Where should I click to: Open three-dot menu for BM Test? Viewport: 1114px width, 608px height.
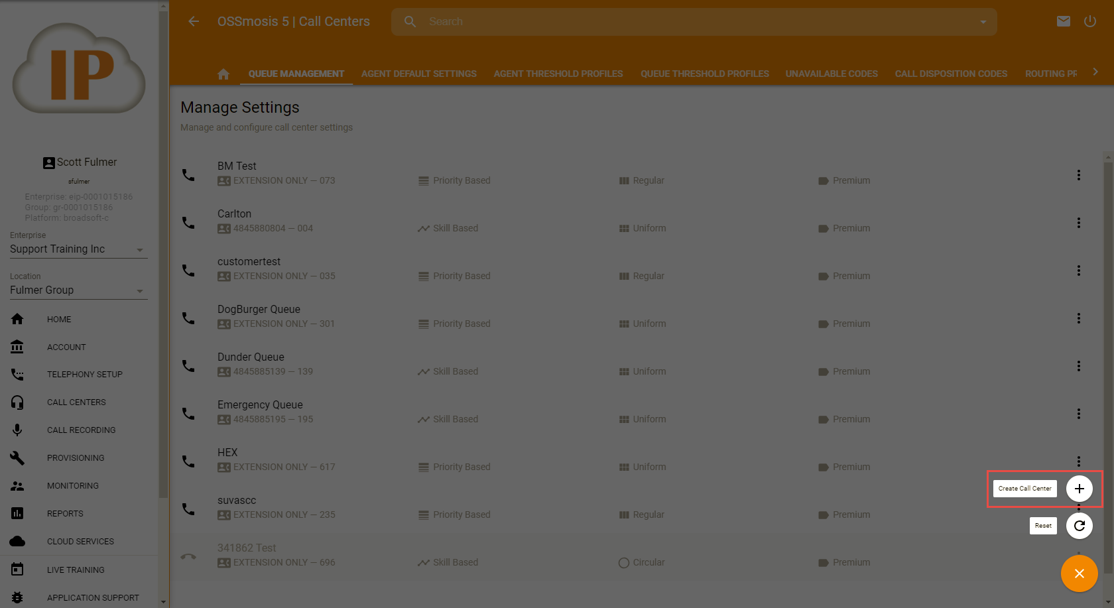click(x=1078, y=175)
